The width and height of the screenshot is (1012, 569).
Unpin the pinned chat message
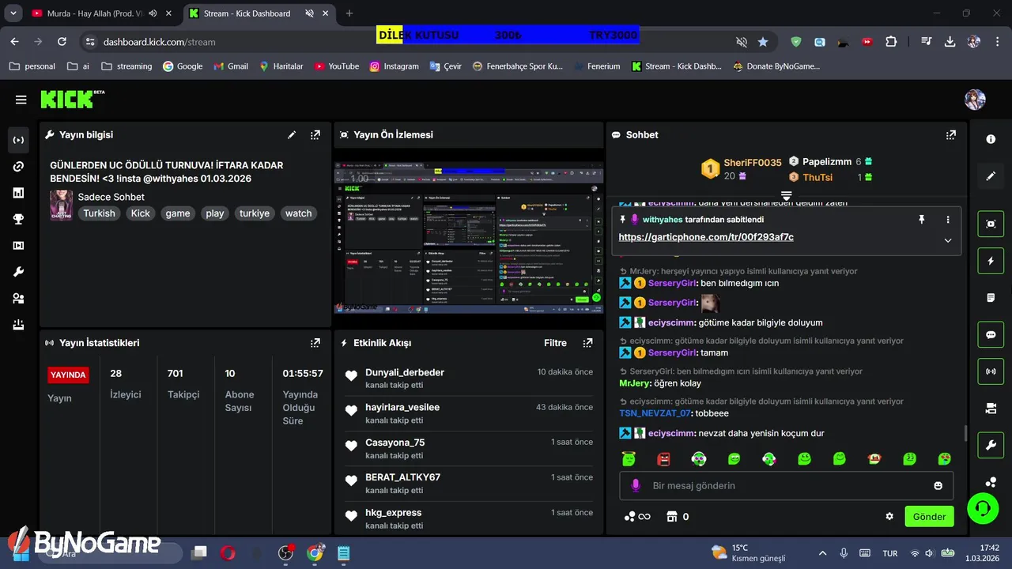tap(921, 220)
